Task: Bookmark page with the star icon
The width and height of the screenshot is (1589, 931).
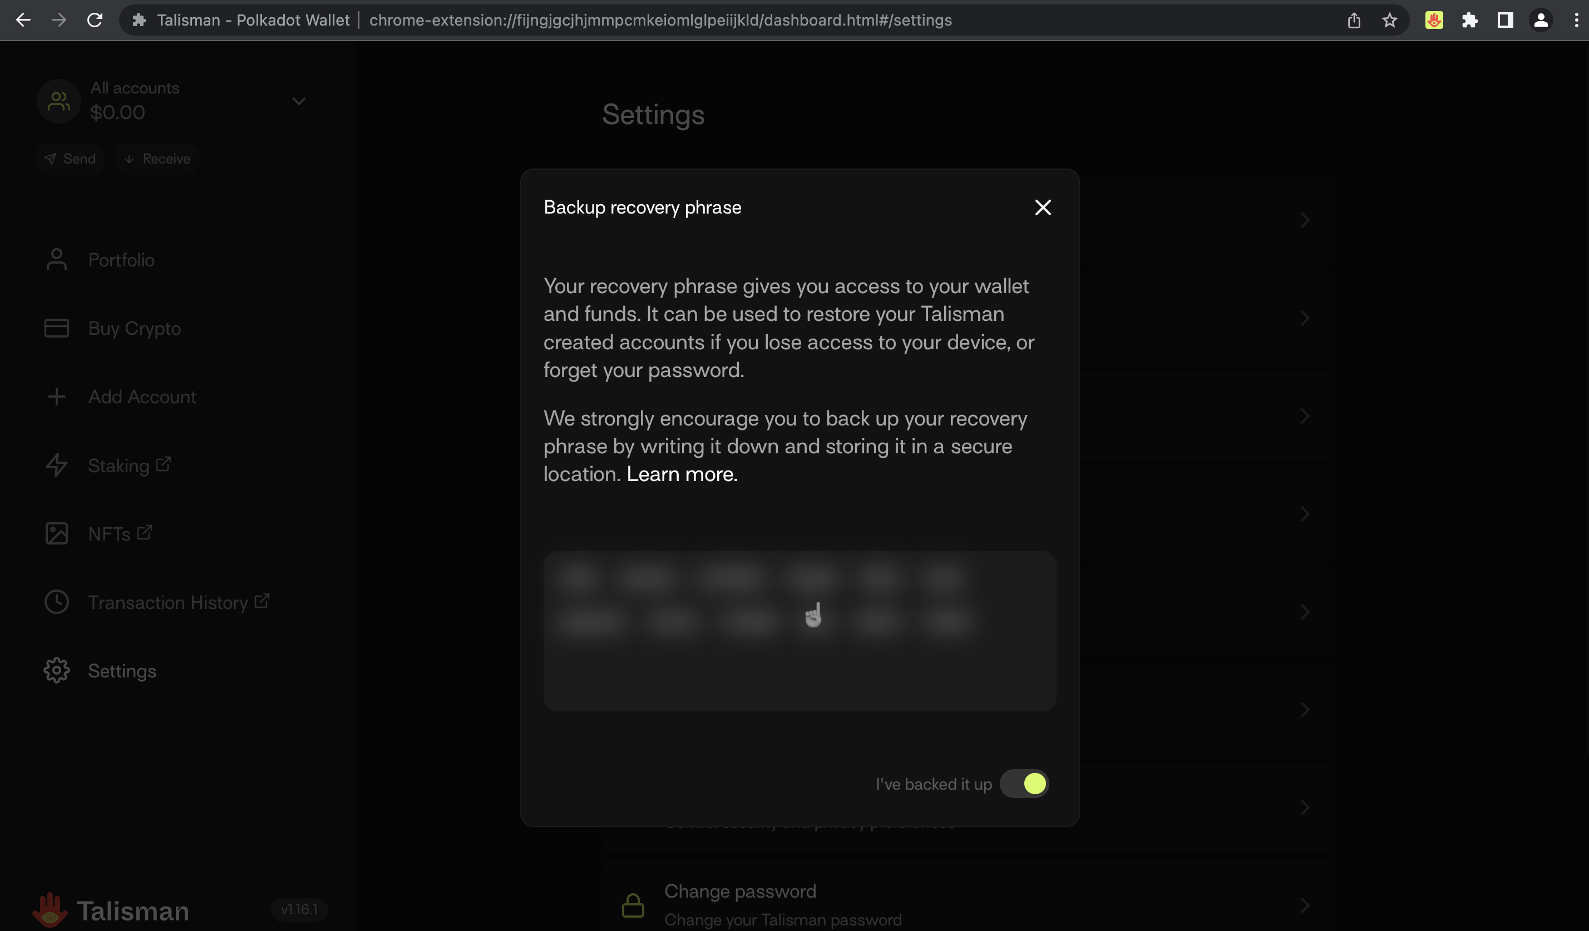Action: [x=1389, y=20]
